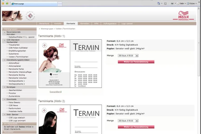Go to Startseite navigation tab
This screenshot has height=134, width=201.
(x=71, y=23)
